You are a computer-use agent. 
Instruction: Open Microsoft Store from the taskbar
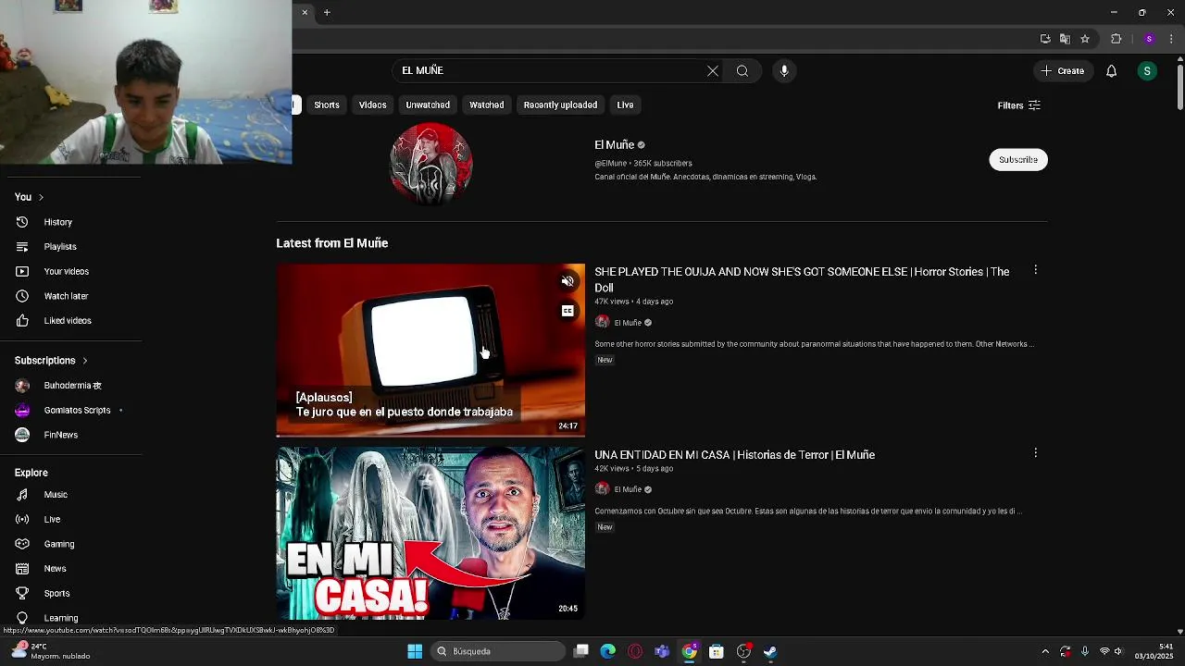pyautogui.click(x=717, y=651)
